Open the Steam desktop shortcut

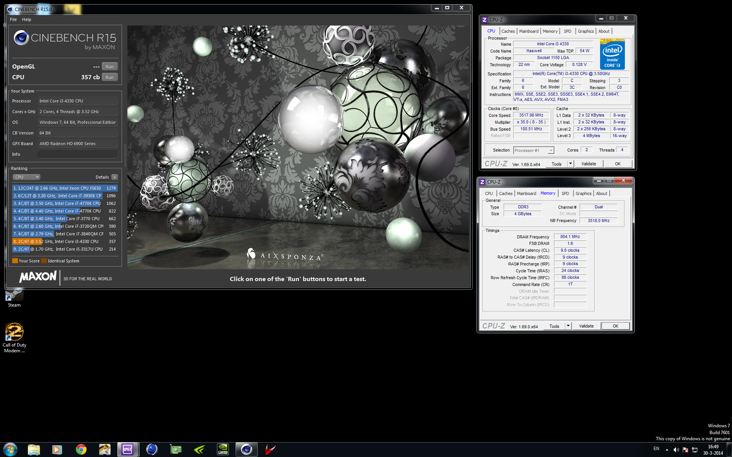(x=14, y=298)
